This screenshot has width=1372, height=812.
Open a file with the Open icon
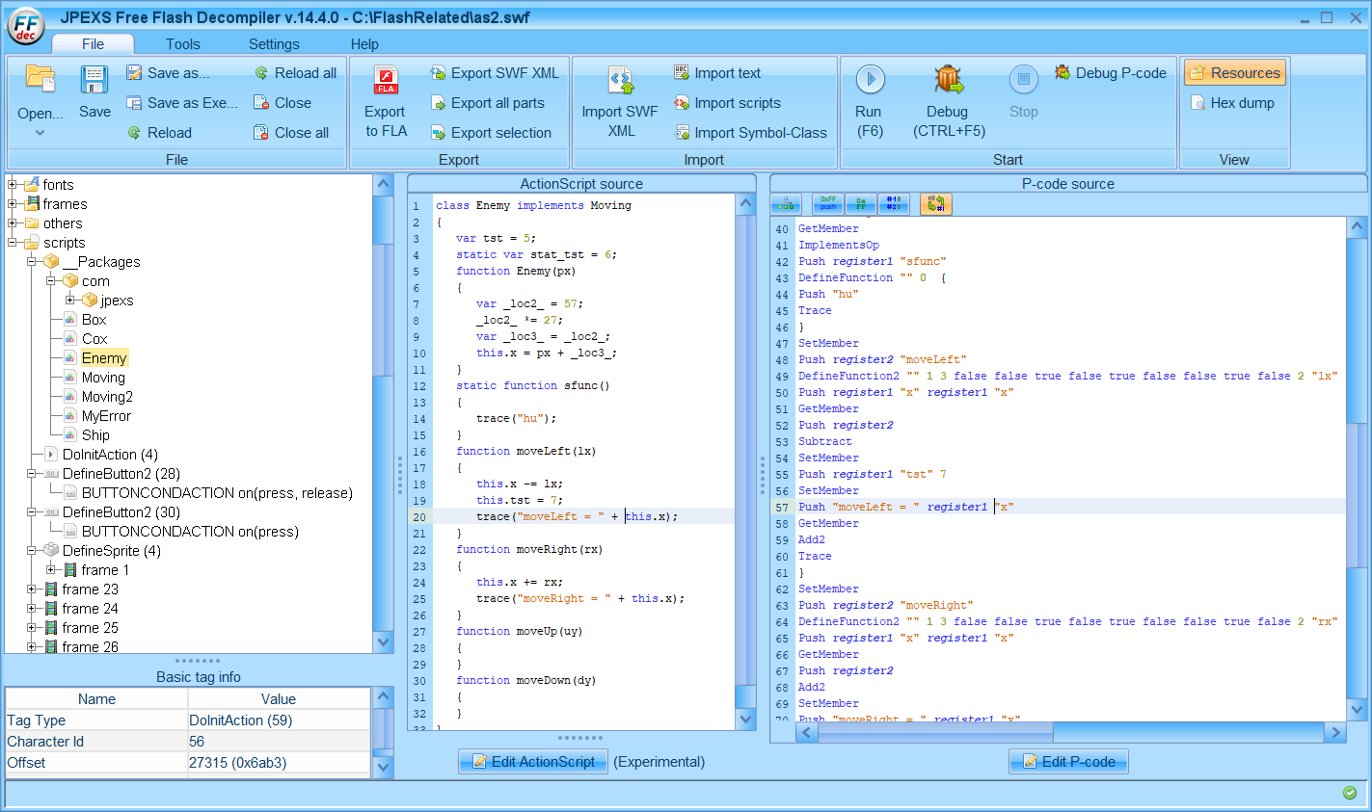point(40,80)
